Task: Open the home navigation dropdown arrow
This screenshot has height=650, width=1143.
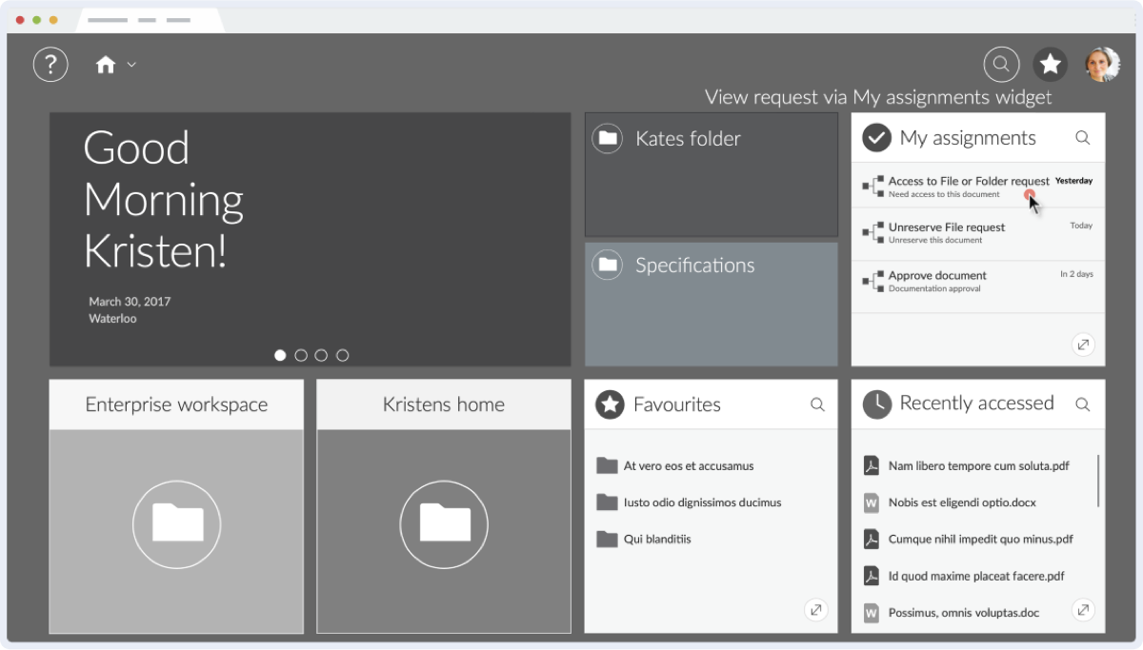Action: (131, 65)
